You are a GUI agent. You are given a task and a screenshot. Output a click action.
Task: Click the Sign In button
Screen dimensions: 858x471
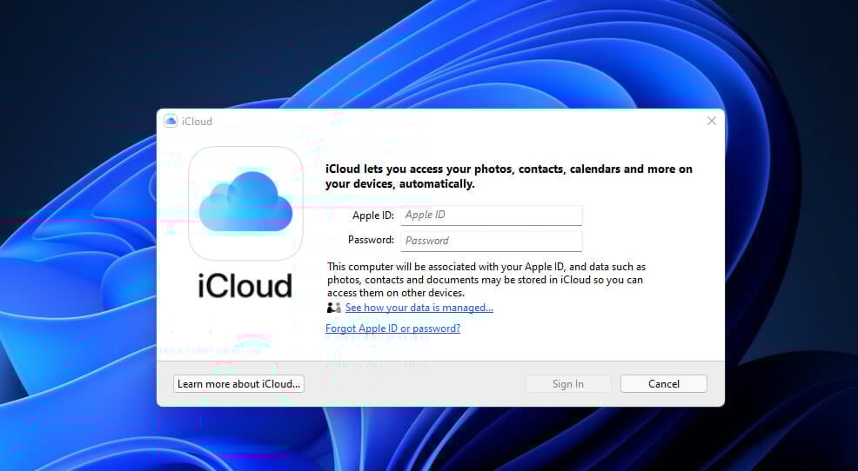click(568, 383)
